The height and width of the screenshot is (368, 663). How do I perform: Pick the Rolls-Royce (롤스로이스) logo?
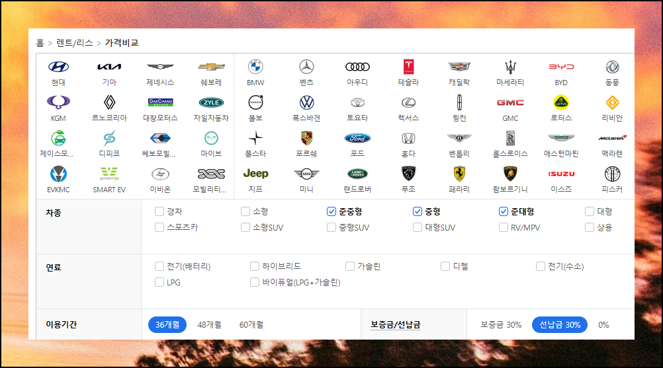[510, 138]
